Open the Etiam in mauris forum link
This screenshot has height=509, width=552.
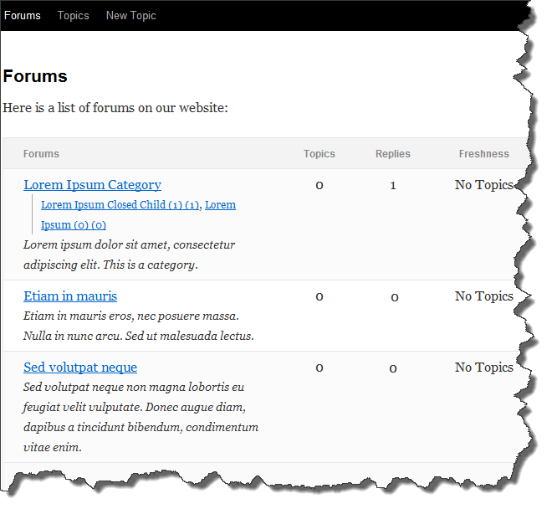click(70, 296)
